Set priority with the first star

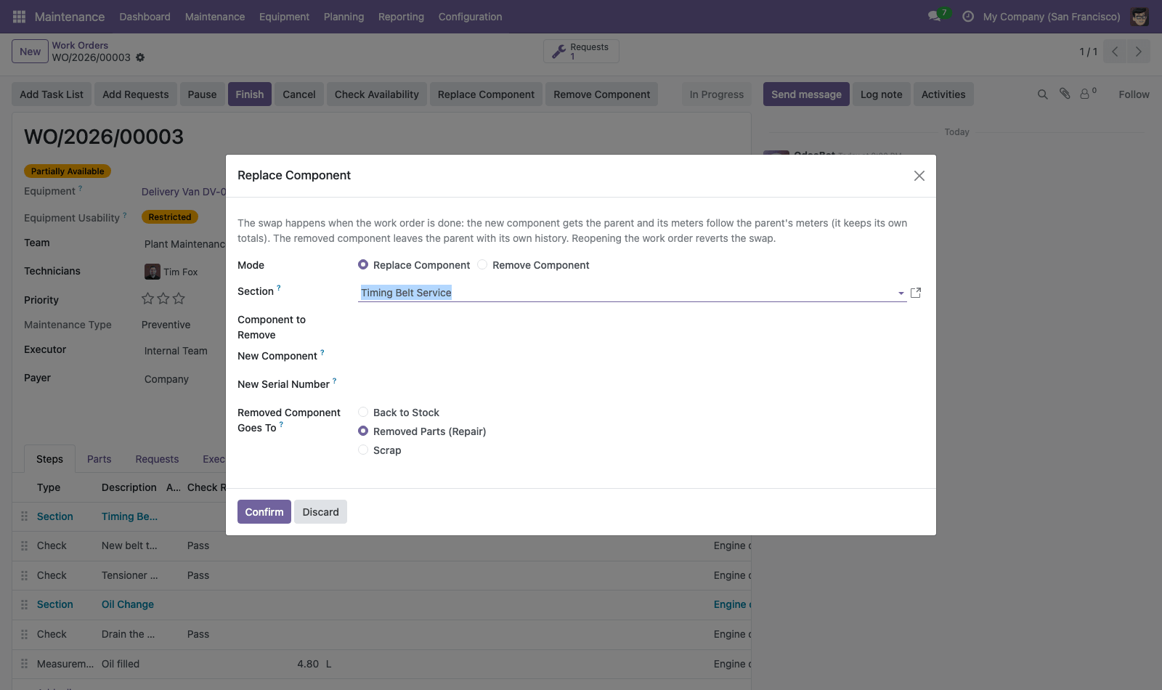[x=147, y=299]
